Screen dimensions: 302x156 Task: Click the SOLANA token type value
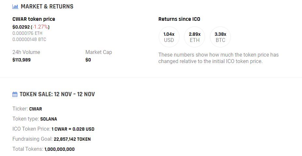coord(49,119)
